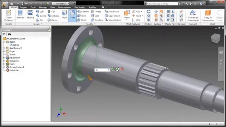
Task: Switch to the Tools ribbon tab
Action: pos(33,7)
